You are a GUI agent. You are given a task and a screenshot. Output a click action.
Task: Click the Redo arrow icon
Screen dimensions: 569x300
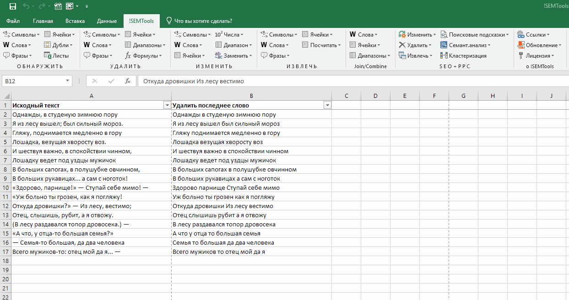click(x=42, y=6)
